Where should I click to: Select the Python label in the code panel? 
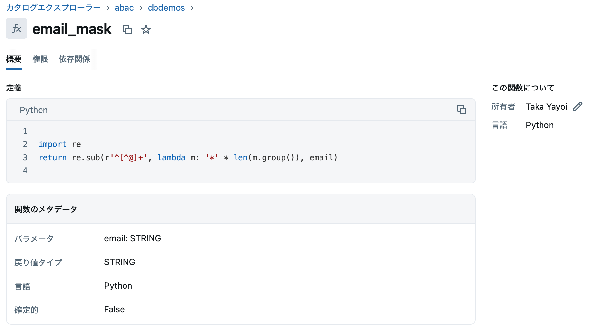[x=34, y=110]
